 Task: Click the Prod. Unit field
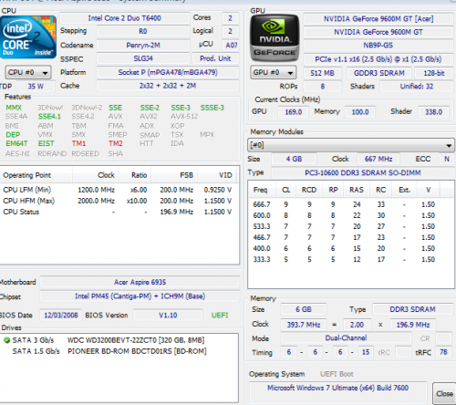[215, 58]
